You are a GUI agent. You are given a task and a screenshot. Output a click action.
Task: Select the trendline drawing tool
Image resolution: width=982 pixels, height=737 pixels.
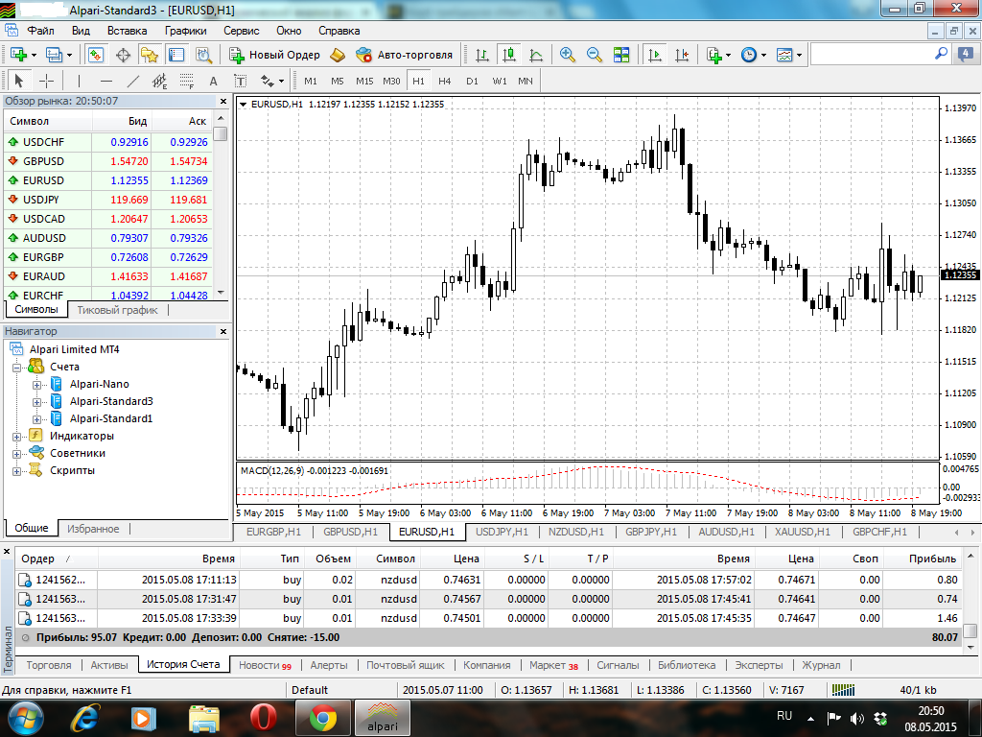point(132,81)
